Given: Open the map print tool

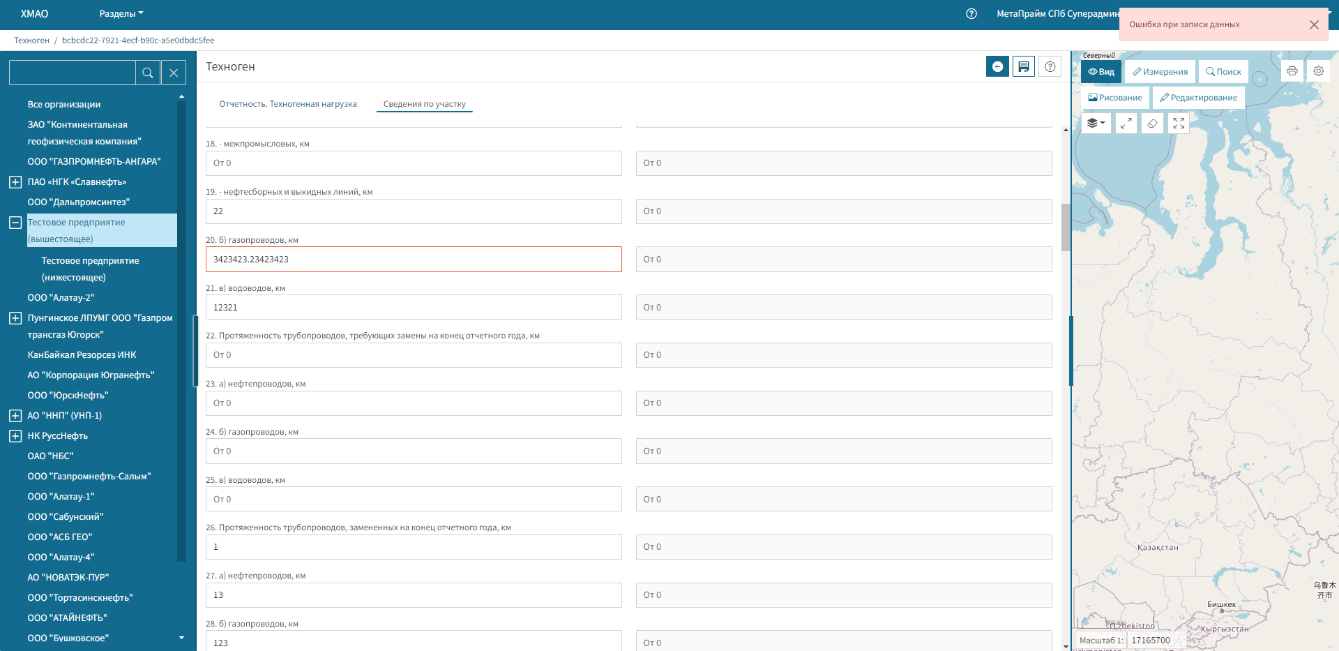Looking at the screenshot, I should pos(1292,71).
